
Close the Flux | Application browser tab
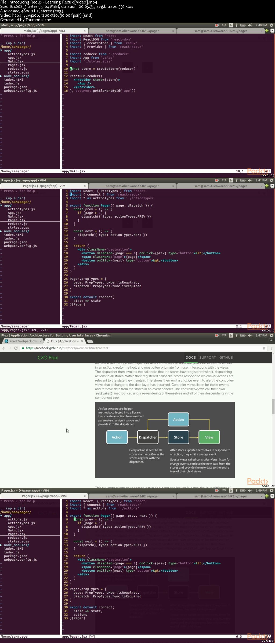point(82,341)
